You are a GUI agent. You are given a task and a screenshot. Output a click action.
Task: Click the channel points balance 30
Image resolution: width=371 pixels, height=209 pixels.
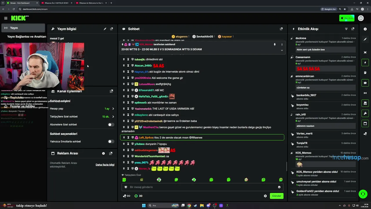click(x=139, y=196)
